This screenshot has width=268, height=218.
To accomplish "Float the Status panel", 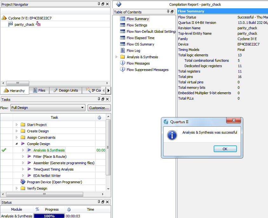I will [x=103, y=202].
